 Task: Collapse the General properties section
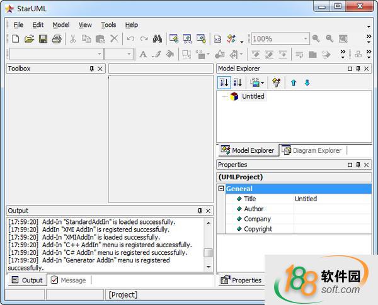(221, 188)
